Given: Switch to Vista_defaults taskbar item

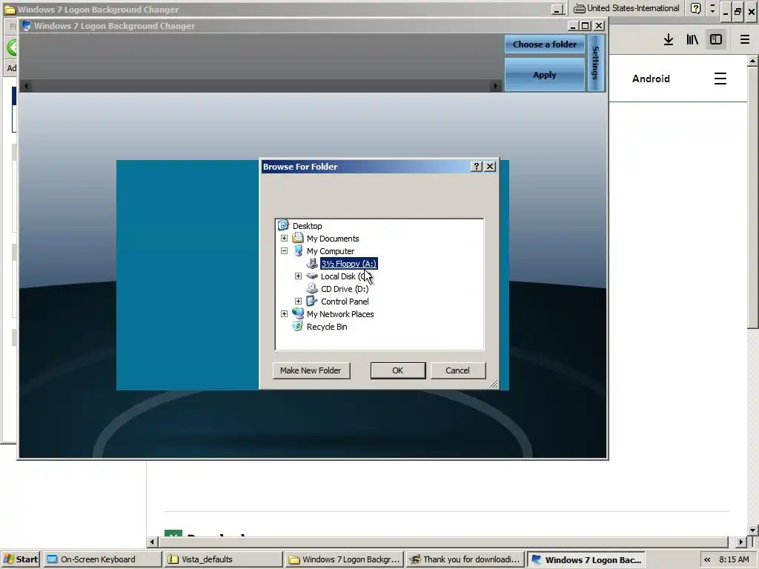Looking at the screenshot, I should tap(223, 559).
